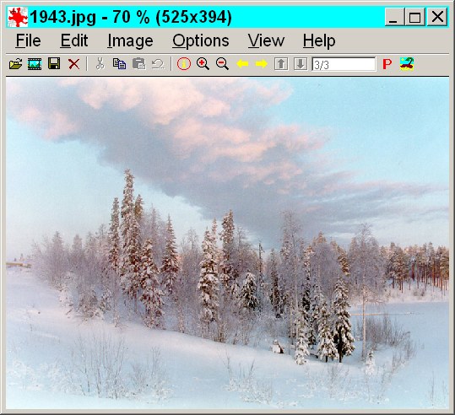
Task: Paste from clipboard using the paste icon
Action: pyautogui.click(x=139, y=64)
